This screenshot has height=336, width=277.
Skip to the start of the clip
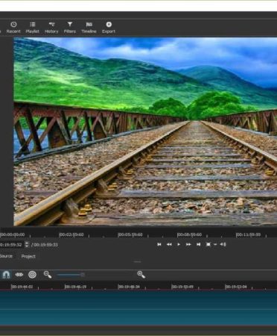(x=159, y=244)
